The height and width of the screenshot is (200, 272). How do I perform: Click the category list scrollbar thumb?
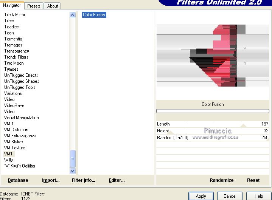[x=73, y=158]
